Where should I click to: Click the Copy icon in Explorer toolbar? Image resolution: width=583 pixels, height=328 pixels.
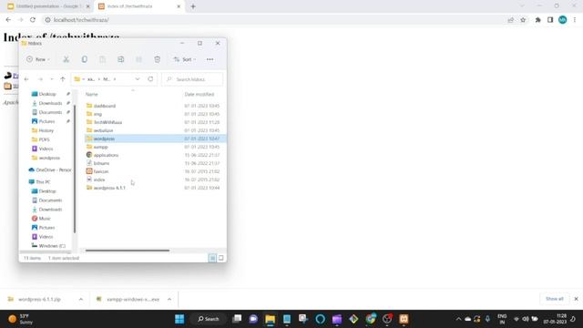85,59
